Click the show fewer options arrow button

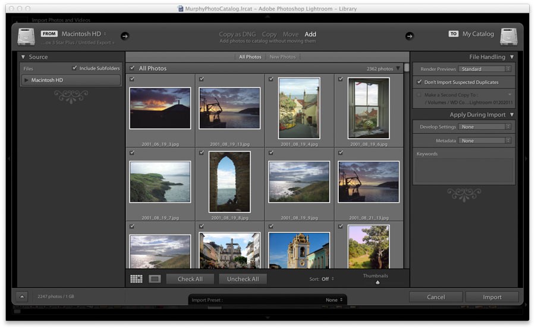(21, 296)
